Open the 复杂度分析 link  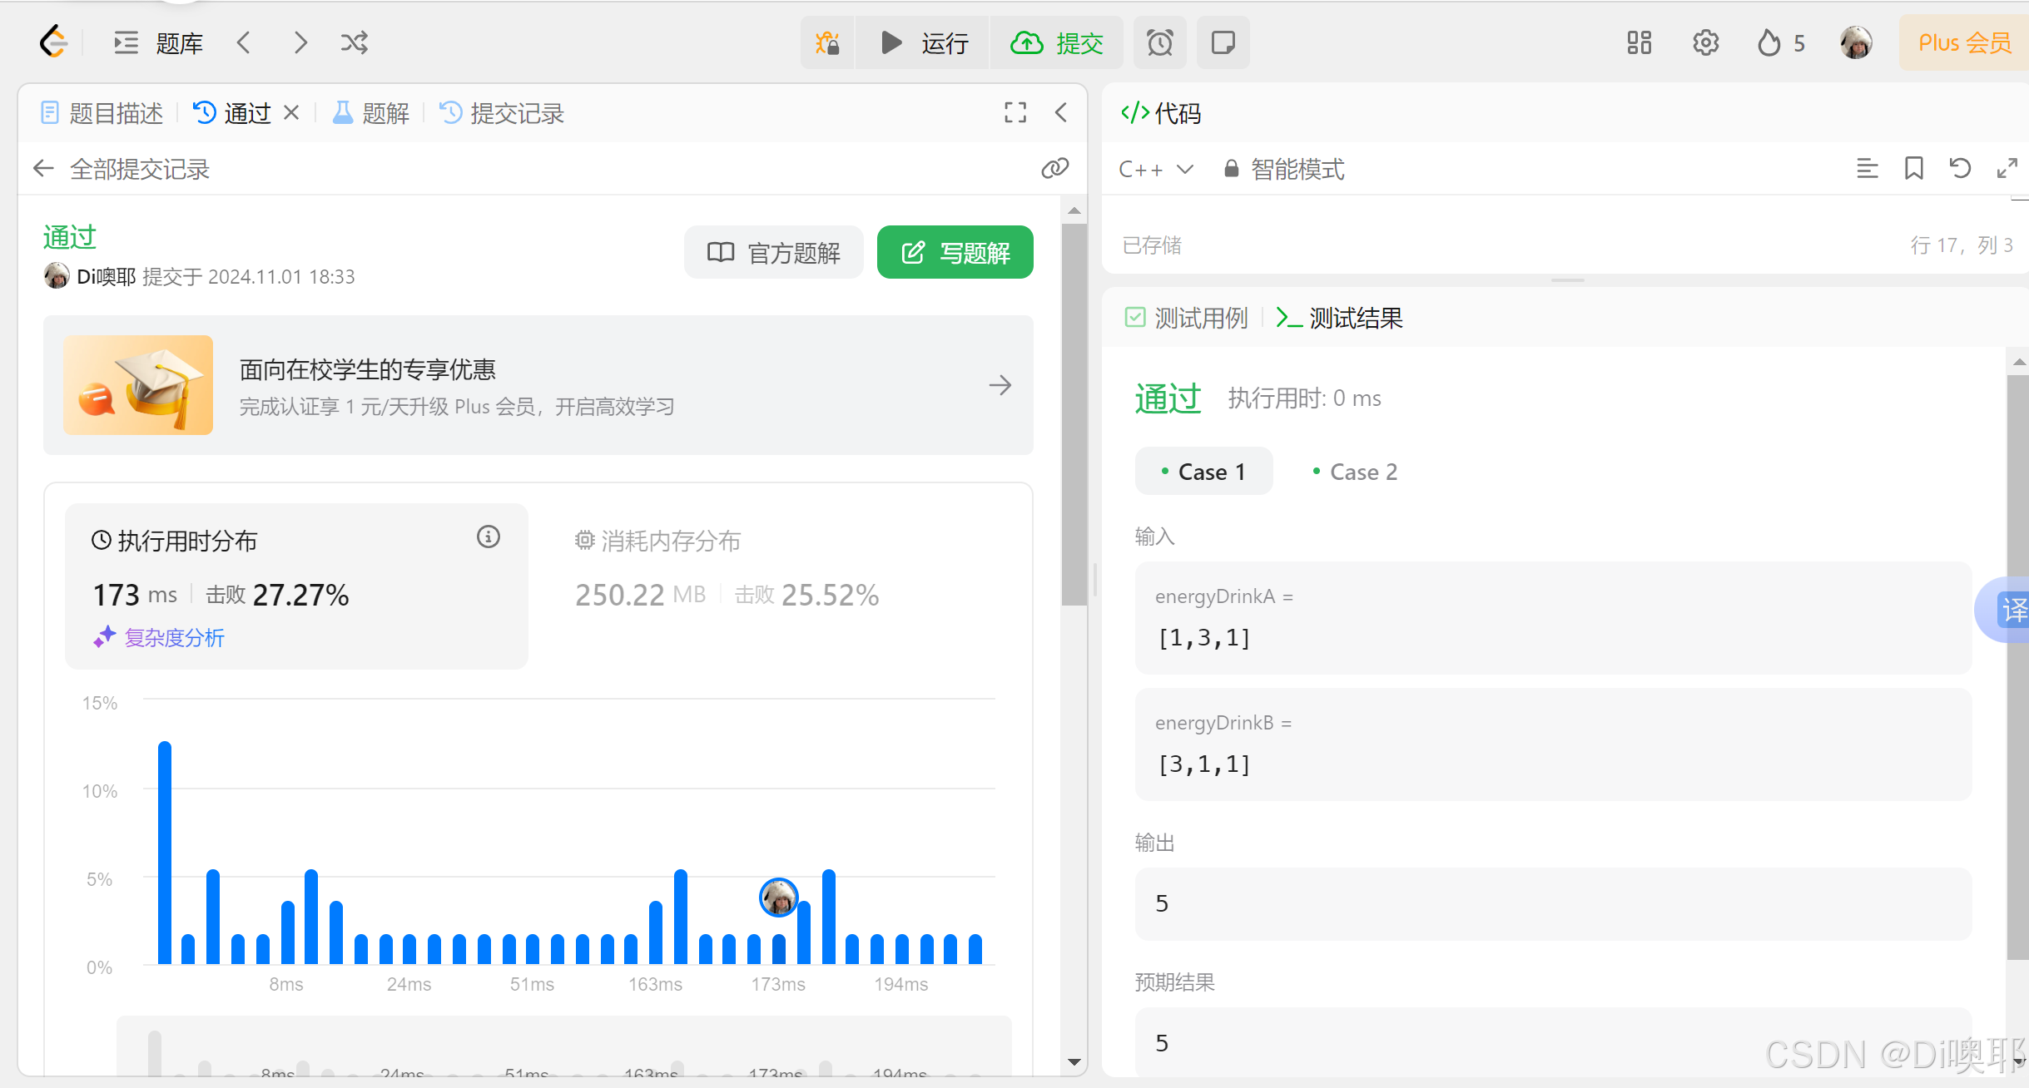point(173,638)
